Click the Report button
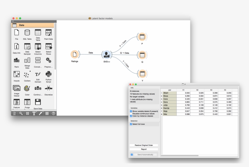The width and height of the screenshot is (249, 167). coord(144,149)
